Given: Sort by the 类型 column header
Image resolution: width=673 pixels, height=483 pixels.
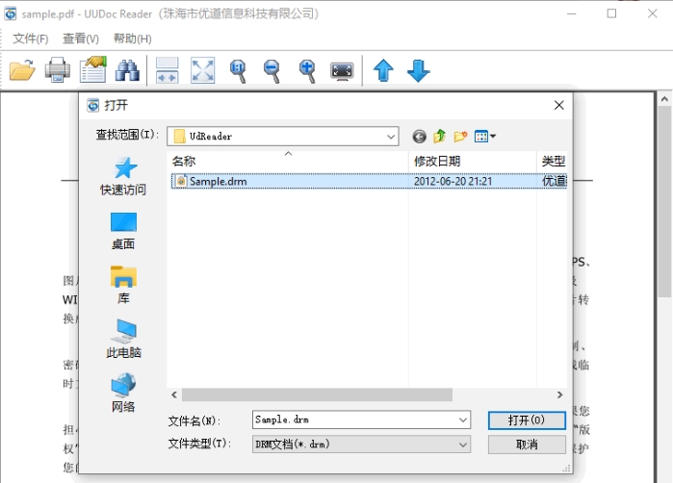Looking at the screenshot, I should pos(552,162).
